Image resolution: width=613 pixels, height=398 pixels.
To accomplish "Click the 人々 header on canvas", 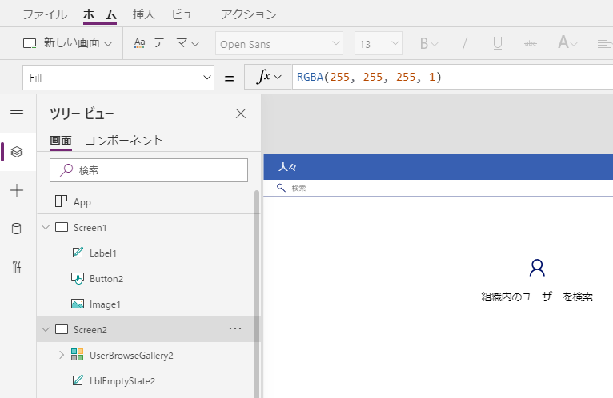I will pyautogui.click(x=287, y=167).
